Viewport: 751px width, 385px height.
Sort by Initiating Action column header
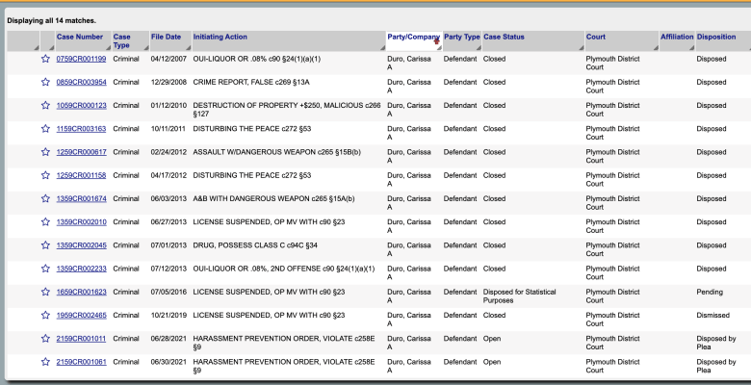click(x=220, y=37)
